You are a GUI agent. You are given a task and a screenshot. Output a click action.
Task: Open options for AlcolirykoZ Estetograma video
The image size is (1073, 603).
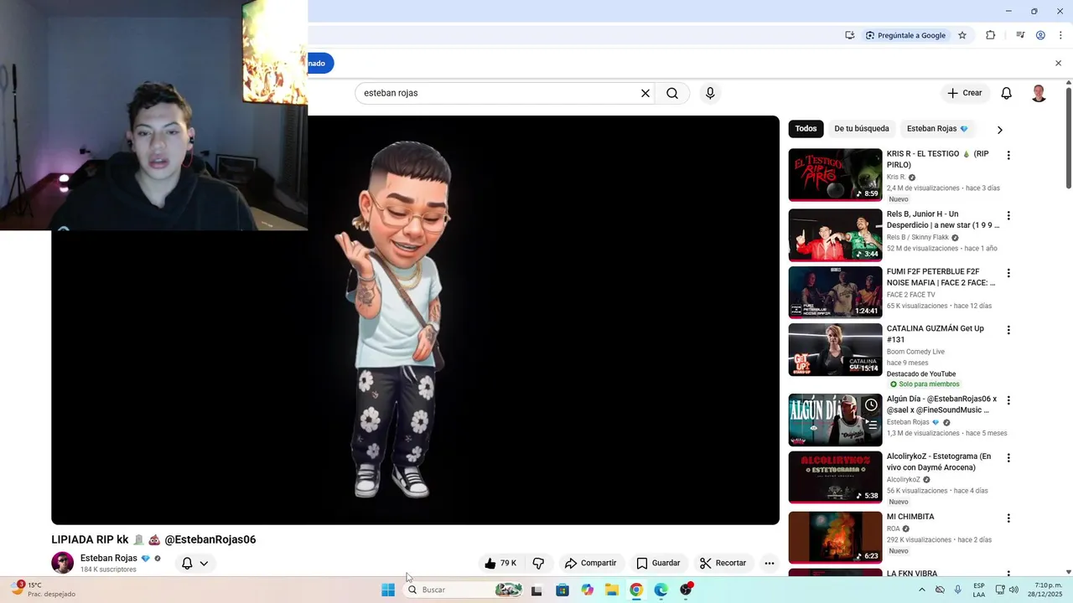1008,458
